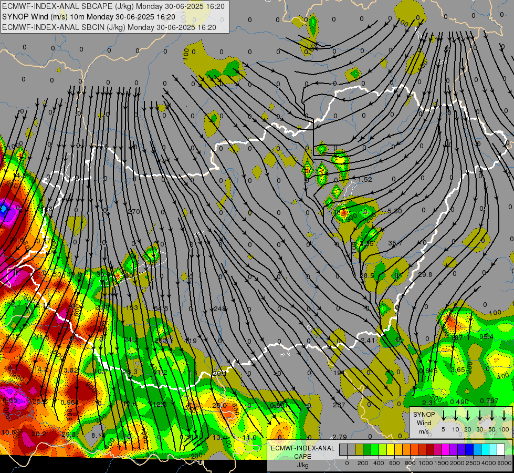Viewport: 514px width, 473px height.
Task: Click the wind arrow above the 10 m/s label
Action: [456, 415]
